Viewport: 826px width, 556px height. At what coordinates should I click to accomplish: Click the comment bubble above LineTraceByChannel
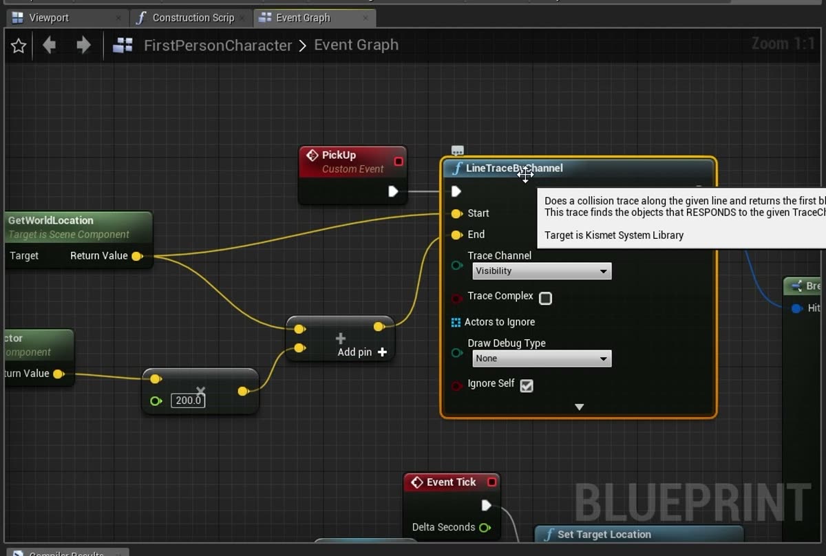457,150
